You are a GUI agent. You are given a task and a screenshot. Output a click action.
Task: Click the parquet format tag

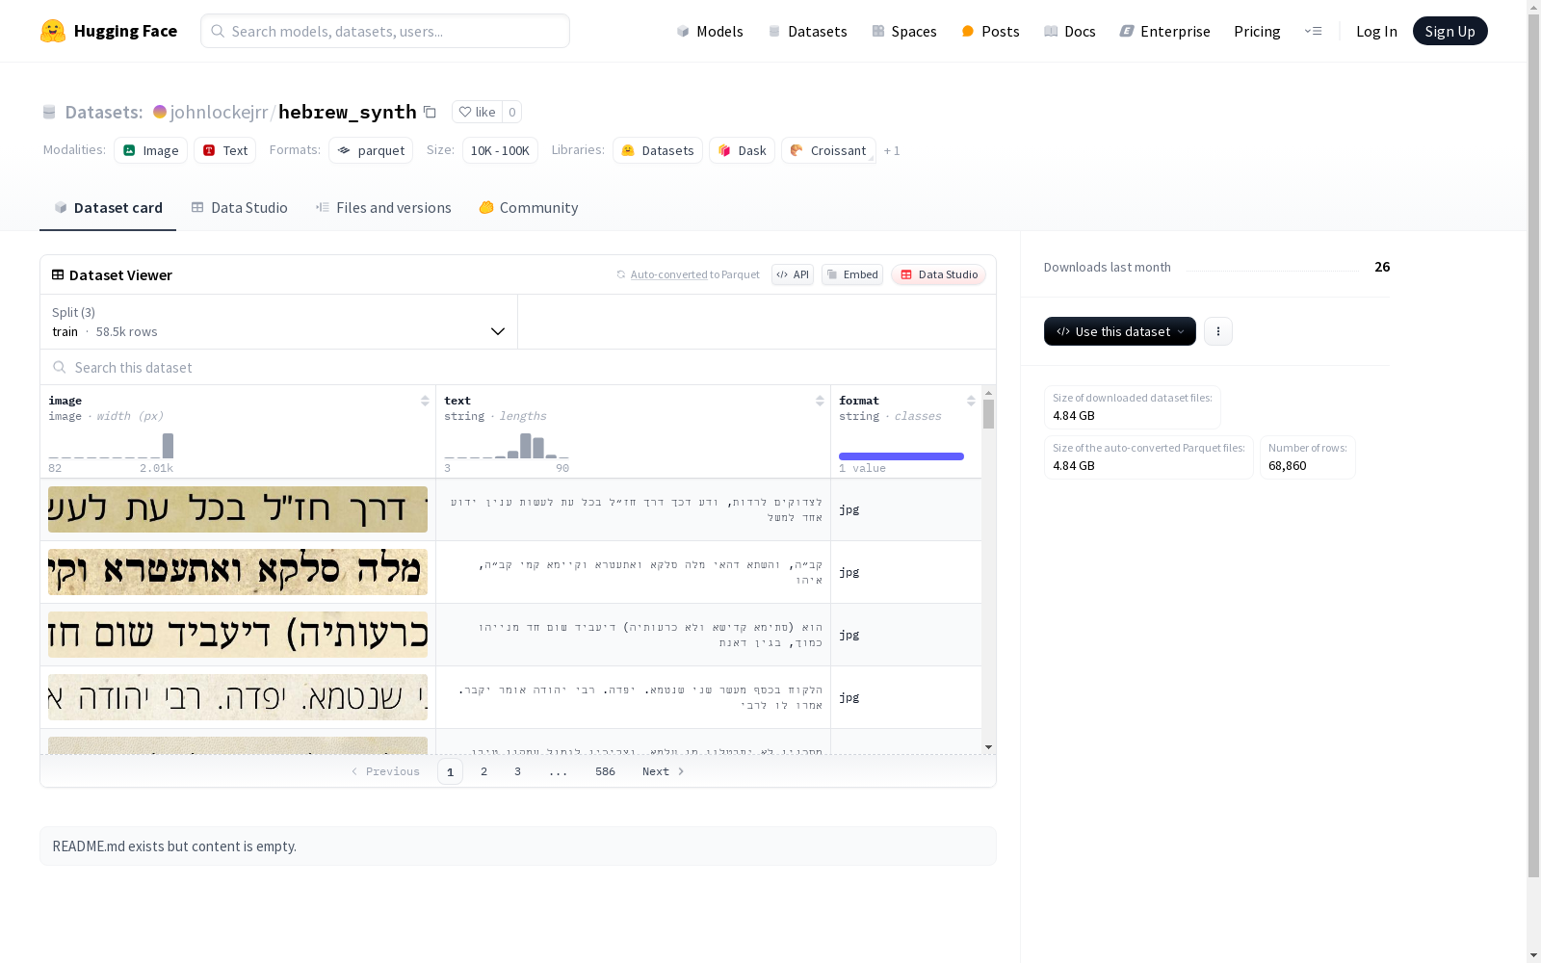tap(371, 150)
